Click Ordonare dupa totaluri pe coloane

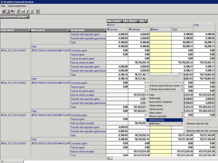pyautogui.click(x=165, y=86)
